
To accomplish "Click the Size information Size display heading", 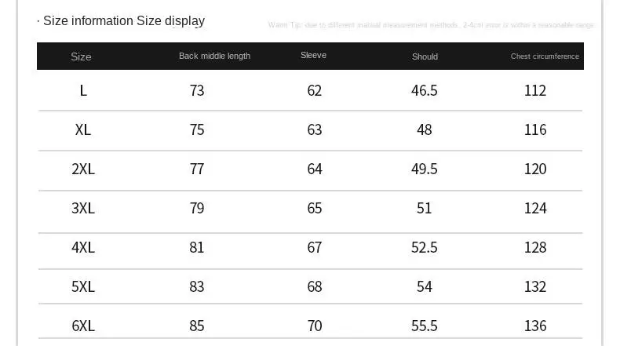I will (x=123, y=21).
